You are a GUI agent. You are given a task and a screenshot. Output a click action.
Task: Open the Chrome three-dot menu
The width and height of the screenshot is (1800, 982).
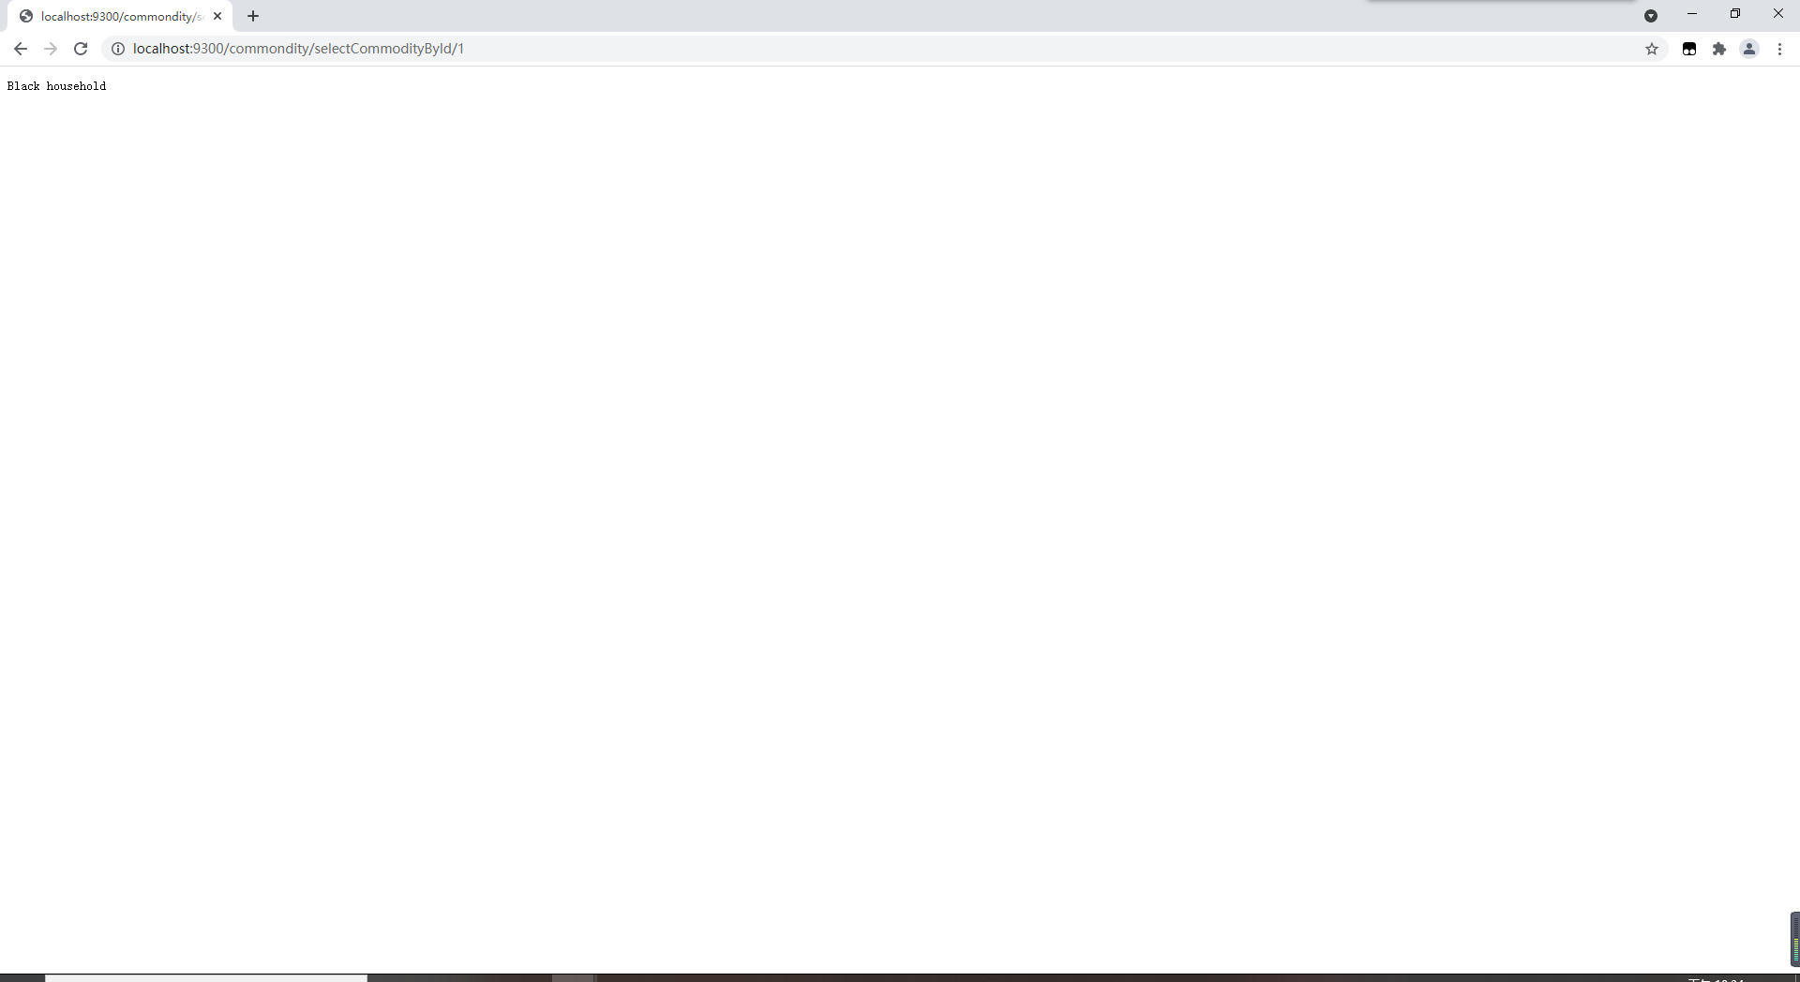1779,49
